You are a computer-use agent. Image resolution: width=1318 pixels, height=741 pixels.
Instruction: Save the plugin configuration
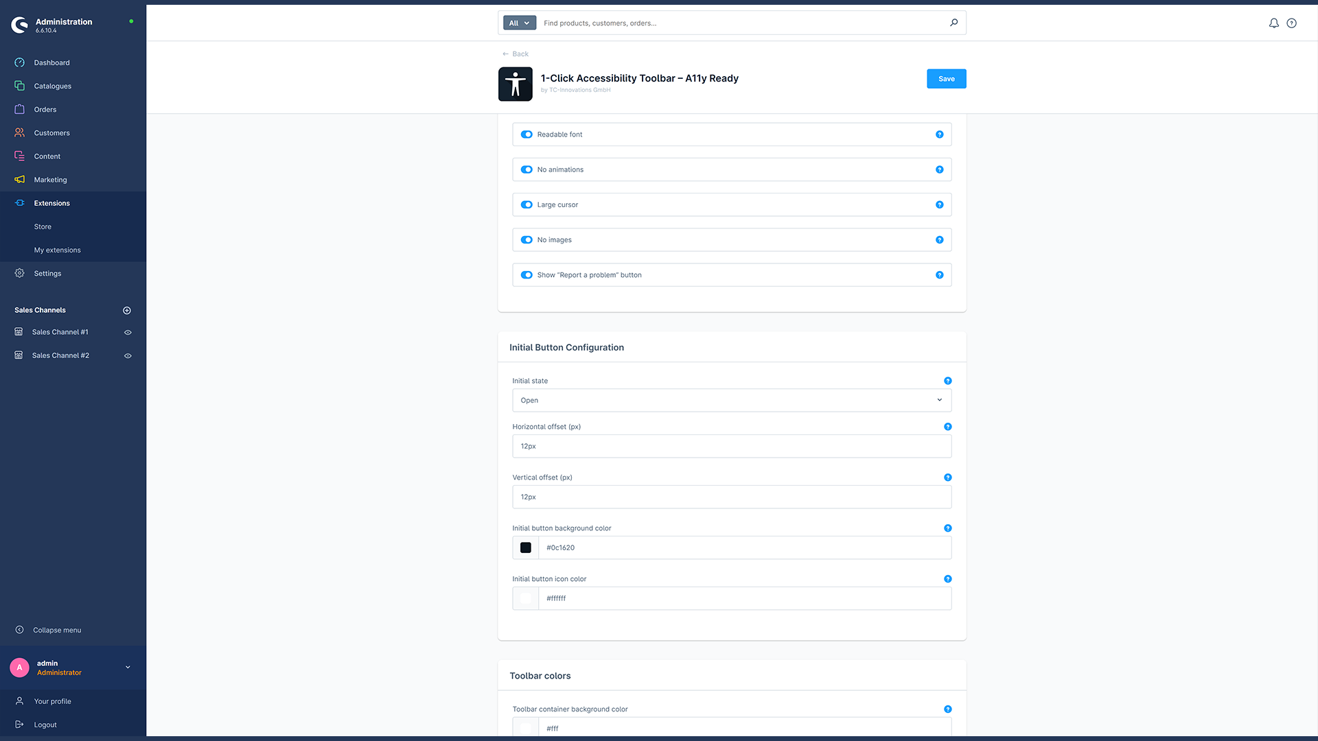point(947,79)
